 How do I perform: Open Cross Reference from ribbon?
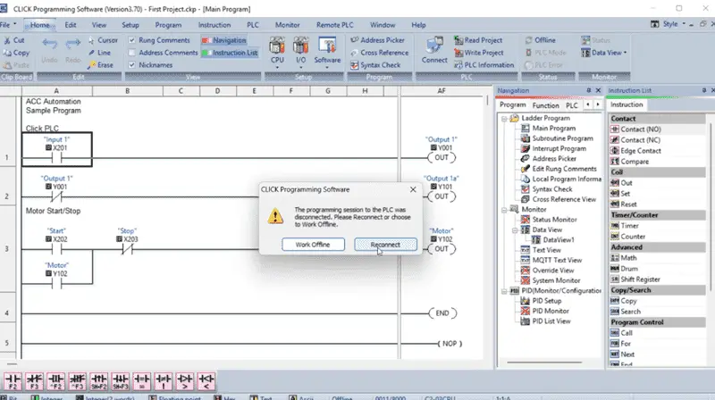pos(379,53)
